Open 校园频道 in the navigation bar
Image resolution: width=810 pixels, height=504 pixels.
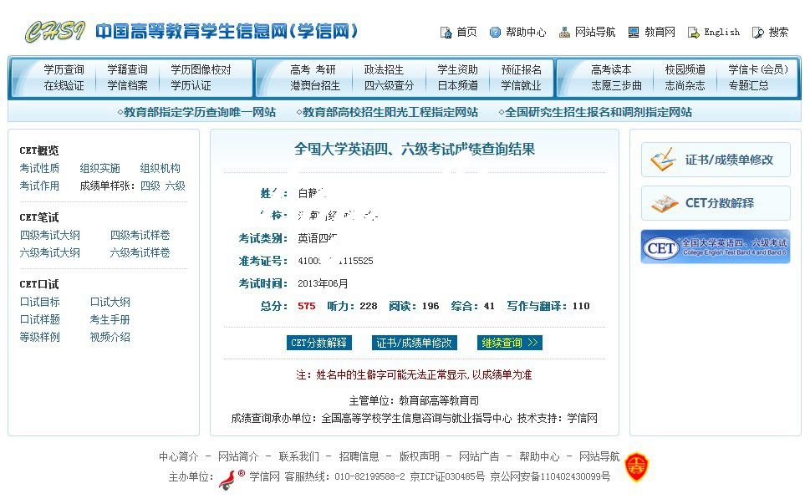click(x=685, y=69)
